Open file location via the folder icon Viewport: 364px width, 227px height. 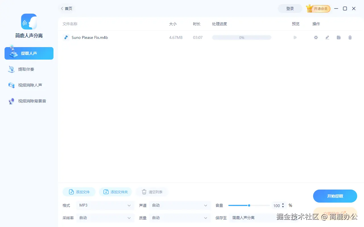point(338,37)
